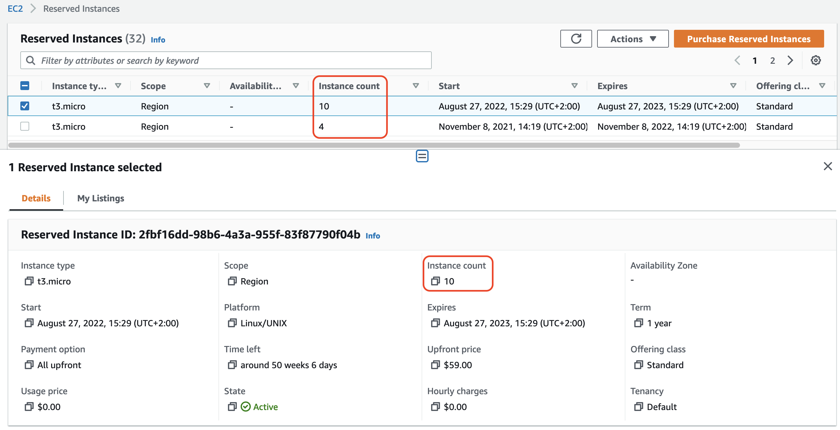Image resolution: width=840 pixels, height=430 pixels.
Task: Click the copy icon next to Expires date
Action: coord(434,323)
